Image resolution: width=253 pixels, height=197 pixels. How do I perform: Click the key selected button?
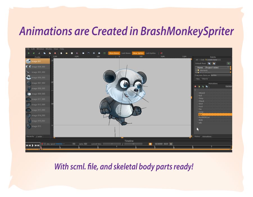click(x=159, y=144)
